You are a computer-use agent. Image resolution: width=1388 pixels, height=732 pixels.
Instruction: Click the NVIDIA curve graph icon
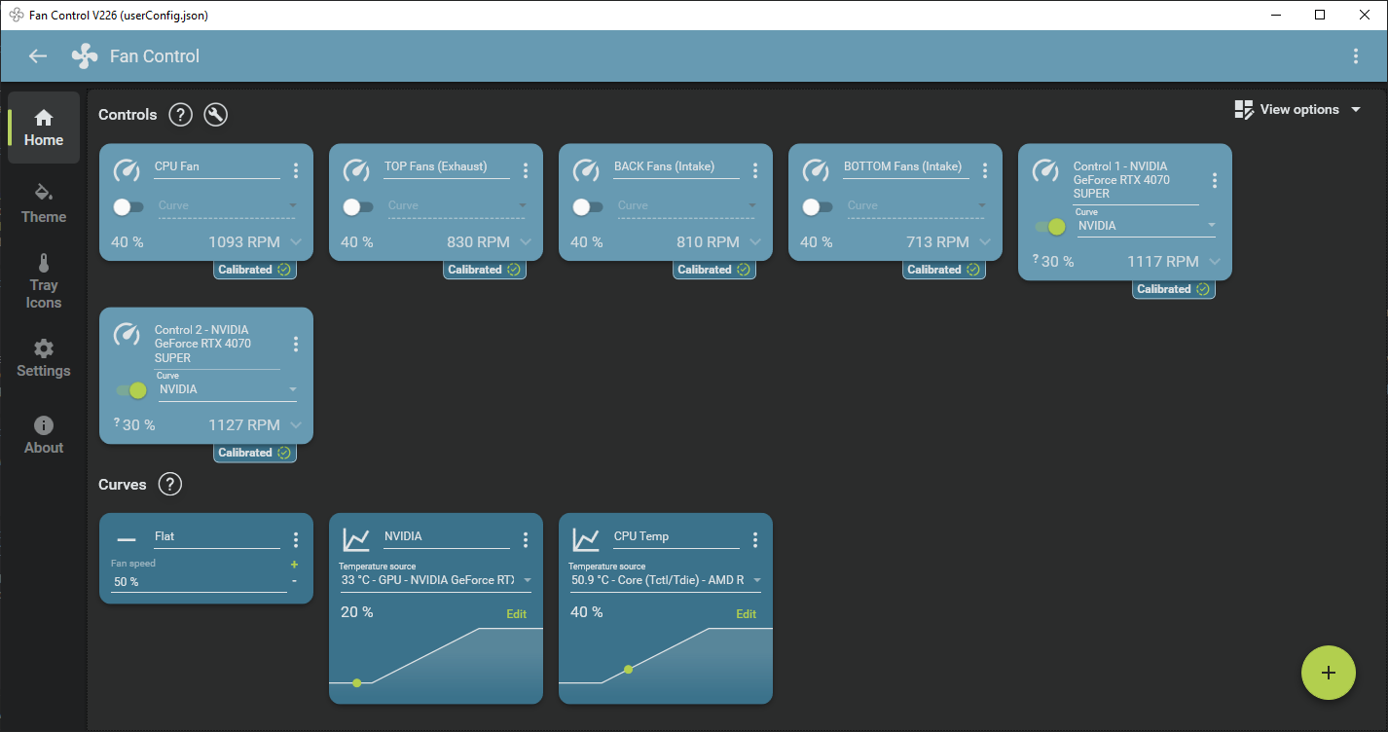coord(356,539)
